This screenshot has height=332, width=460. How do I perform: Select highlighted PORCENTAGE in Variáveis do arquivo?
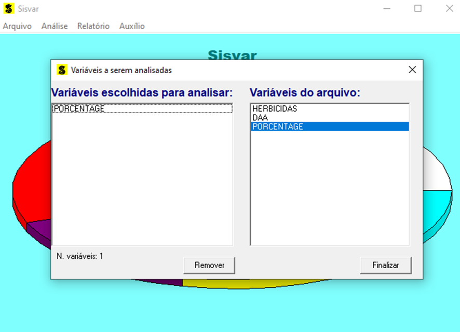click(330, 127)
